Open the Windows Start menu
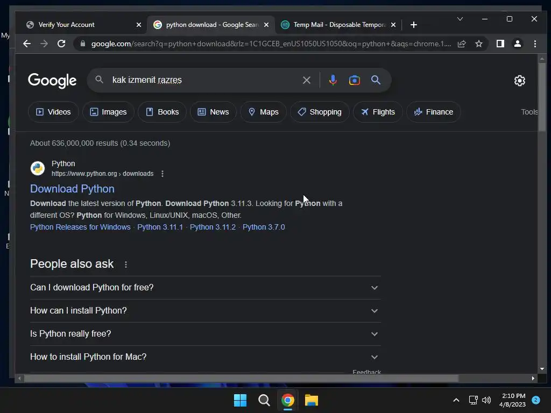The width and height of the screenshot is (551, 413). pyautogui.click(x=241, y=400)
